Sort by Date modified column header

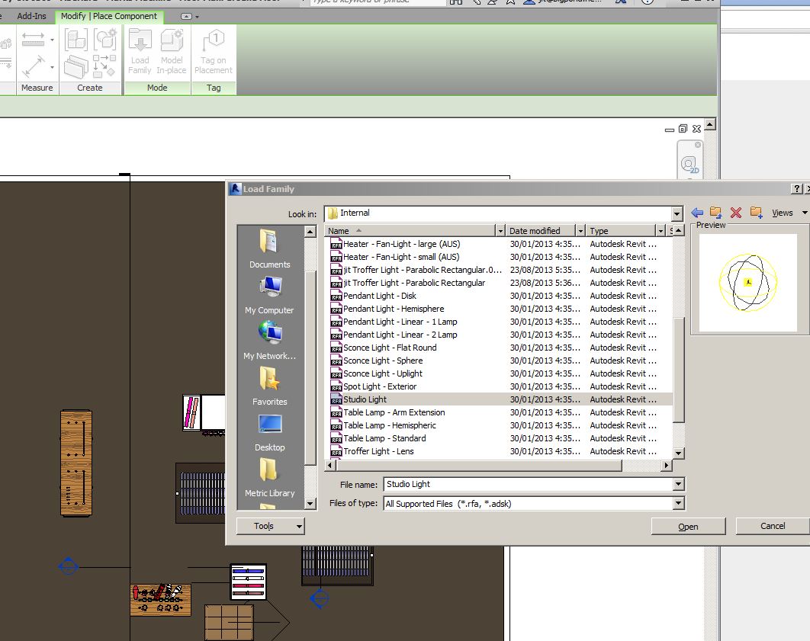click(540, 230)
